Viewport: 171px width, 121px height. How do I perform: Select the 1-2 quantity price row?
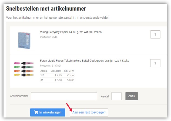tap(57, 75)
